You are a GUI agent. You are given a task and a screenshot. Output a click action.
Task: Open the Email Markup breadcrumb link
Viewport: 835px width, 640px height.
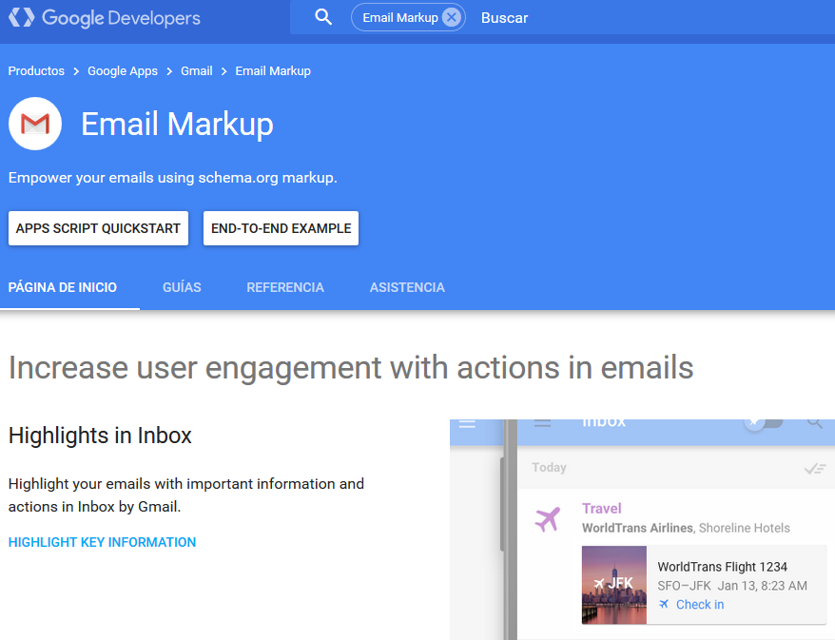pyautogui.click(x=273, y=70)
